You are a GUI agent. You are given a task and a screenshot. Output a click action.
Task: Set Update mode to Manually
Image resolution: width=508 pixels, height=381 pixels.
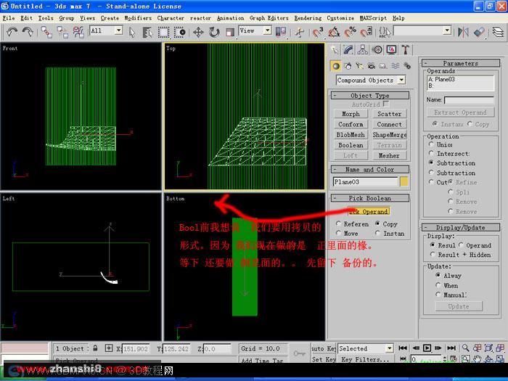pos(438,295)
